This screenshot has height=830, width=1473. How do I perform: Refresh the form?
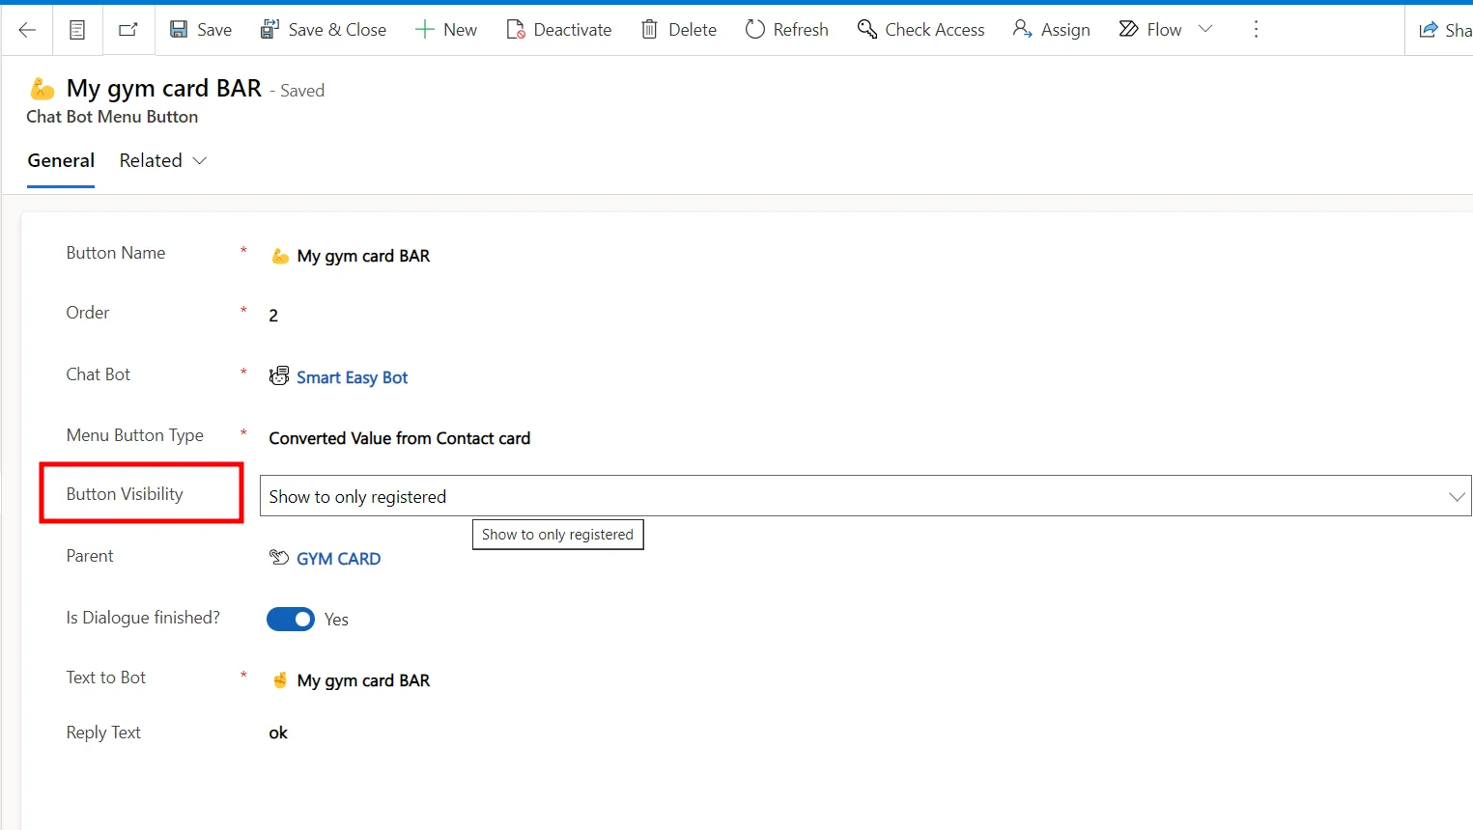pyautogui.click(x=787, y=30)
